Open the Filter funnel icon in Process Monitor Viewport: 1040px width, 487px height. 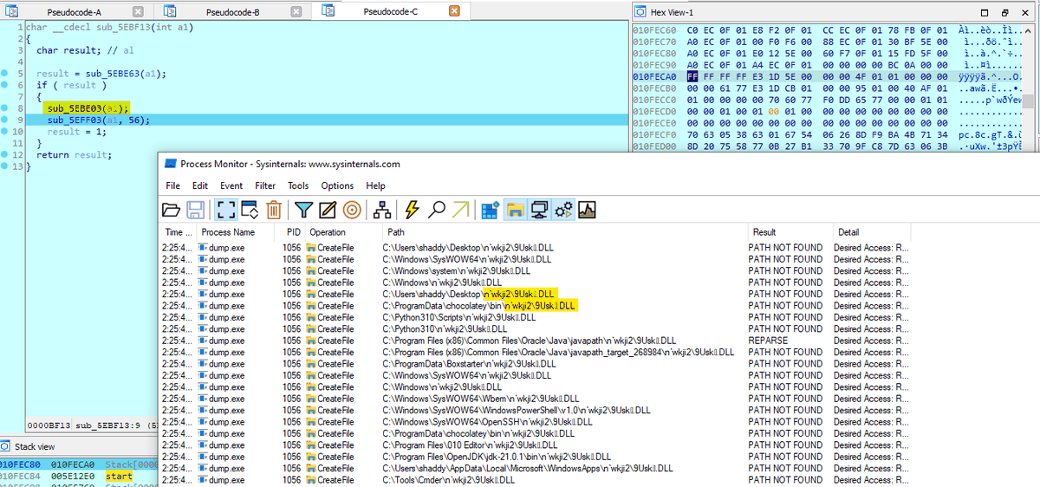303,209
